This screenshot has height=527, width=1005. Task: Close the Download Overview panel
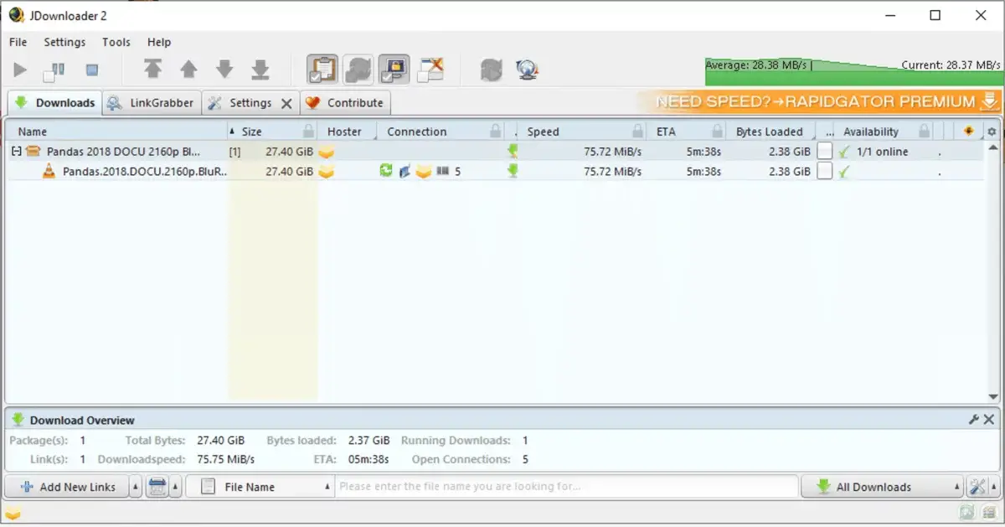click(x=989, y=420)
